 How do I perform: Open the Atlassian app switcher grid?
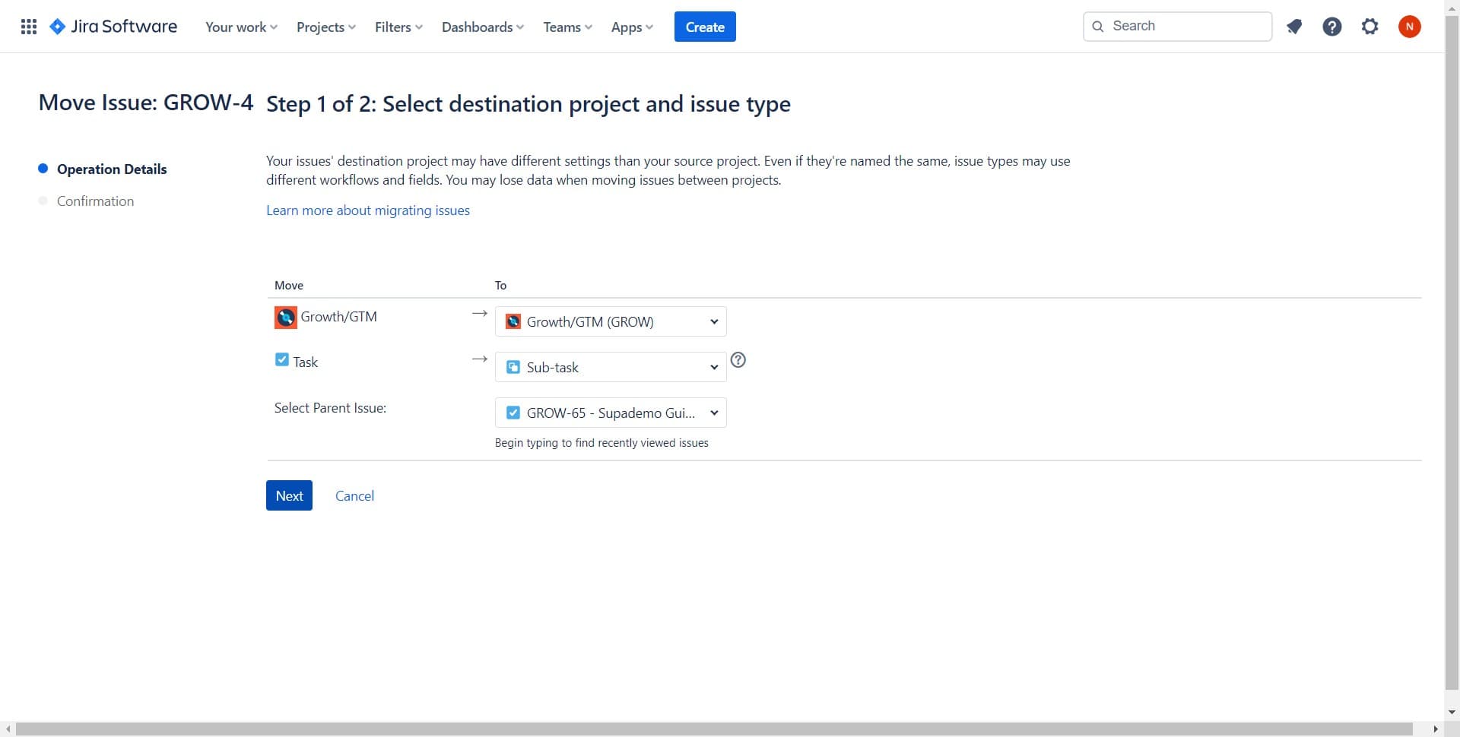tap(28, 26)
